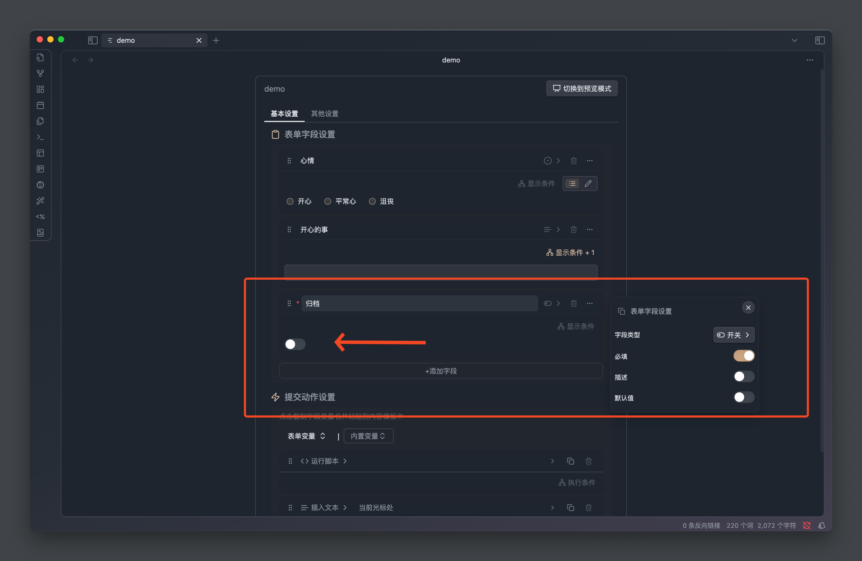Toggle the 归档 field preview switch

[295, 344]
